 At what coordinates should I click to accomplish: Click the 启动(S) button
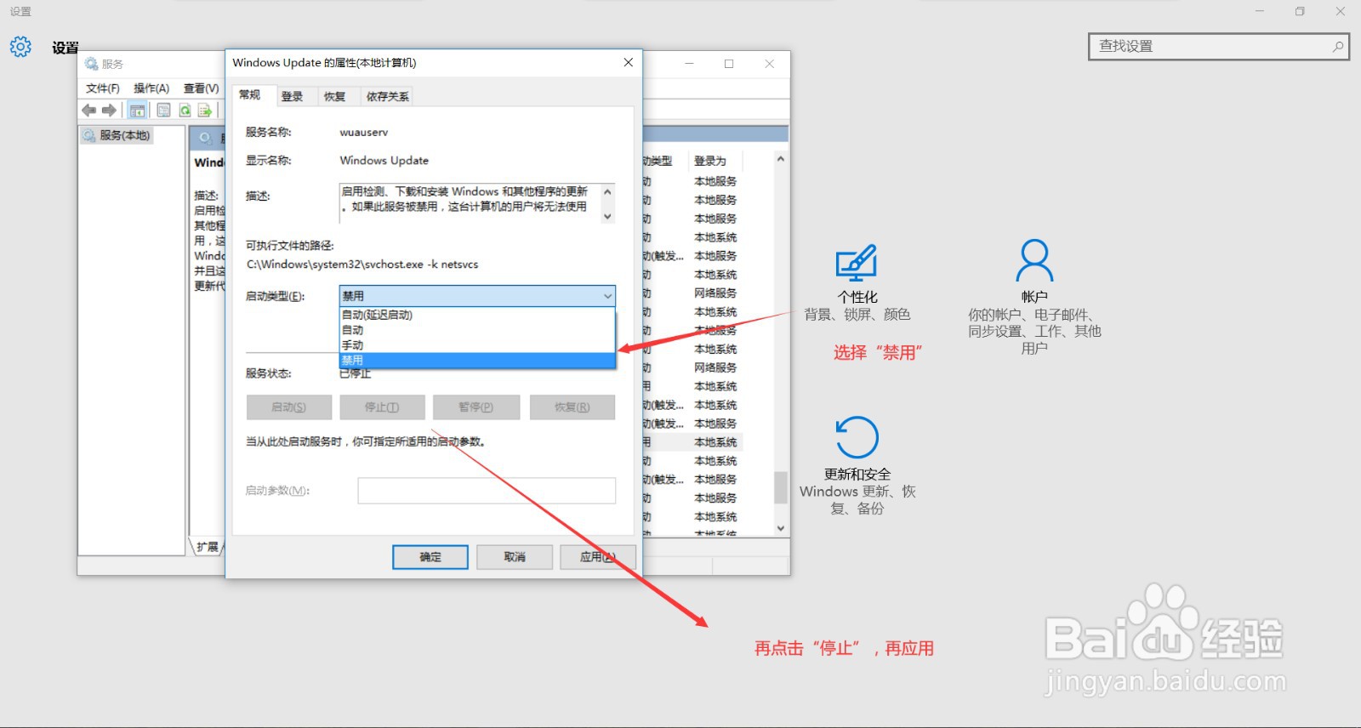pyautogui.click(x=289, y=407)
